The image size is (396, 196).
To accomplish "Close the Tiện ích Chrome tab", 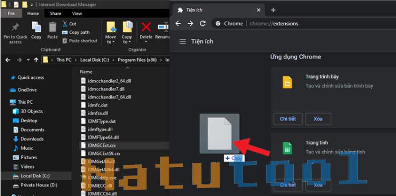I will (x=258, y=10).
